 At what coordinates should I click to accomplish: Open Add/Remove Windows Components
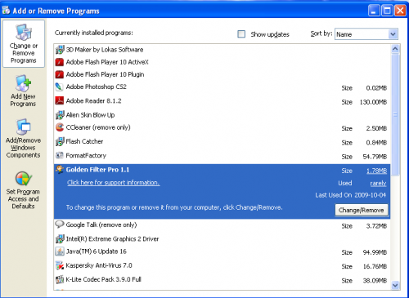point(23,139)
